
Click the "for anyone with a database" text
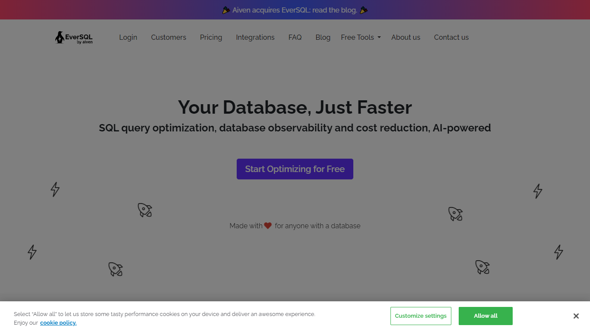click(x=317, y=226)
